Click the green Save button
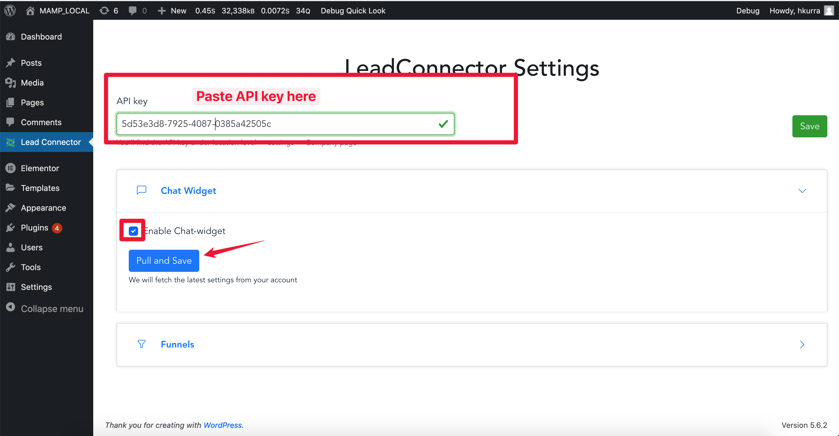 pos(809,126)
